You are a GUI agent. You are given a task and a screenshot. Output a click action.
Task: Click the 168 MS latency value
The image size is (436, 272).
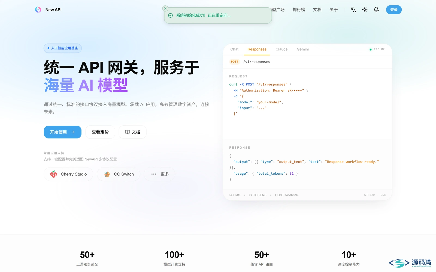[235, 195]
